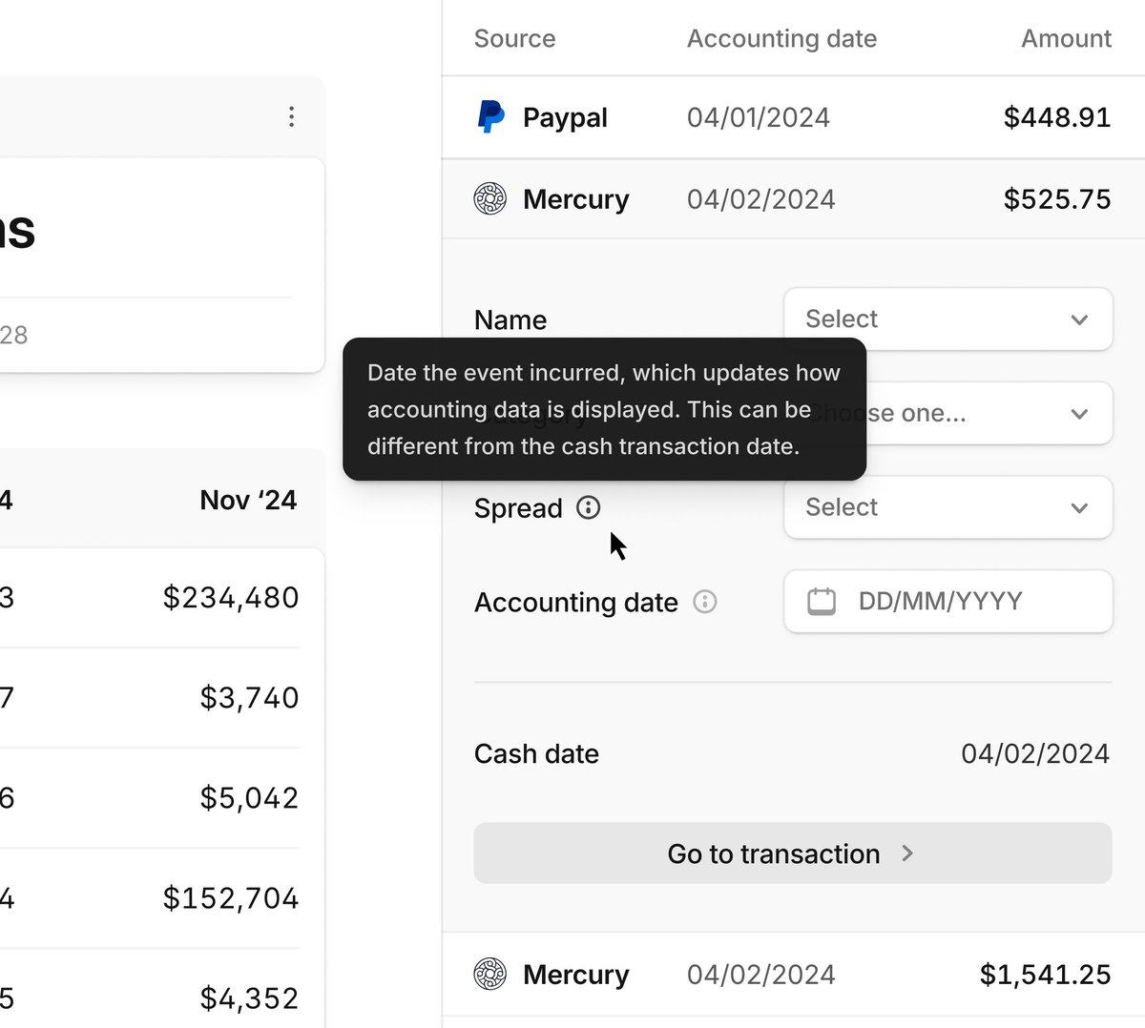Click the $525.75 amount

1057,199
